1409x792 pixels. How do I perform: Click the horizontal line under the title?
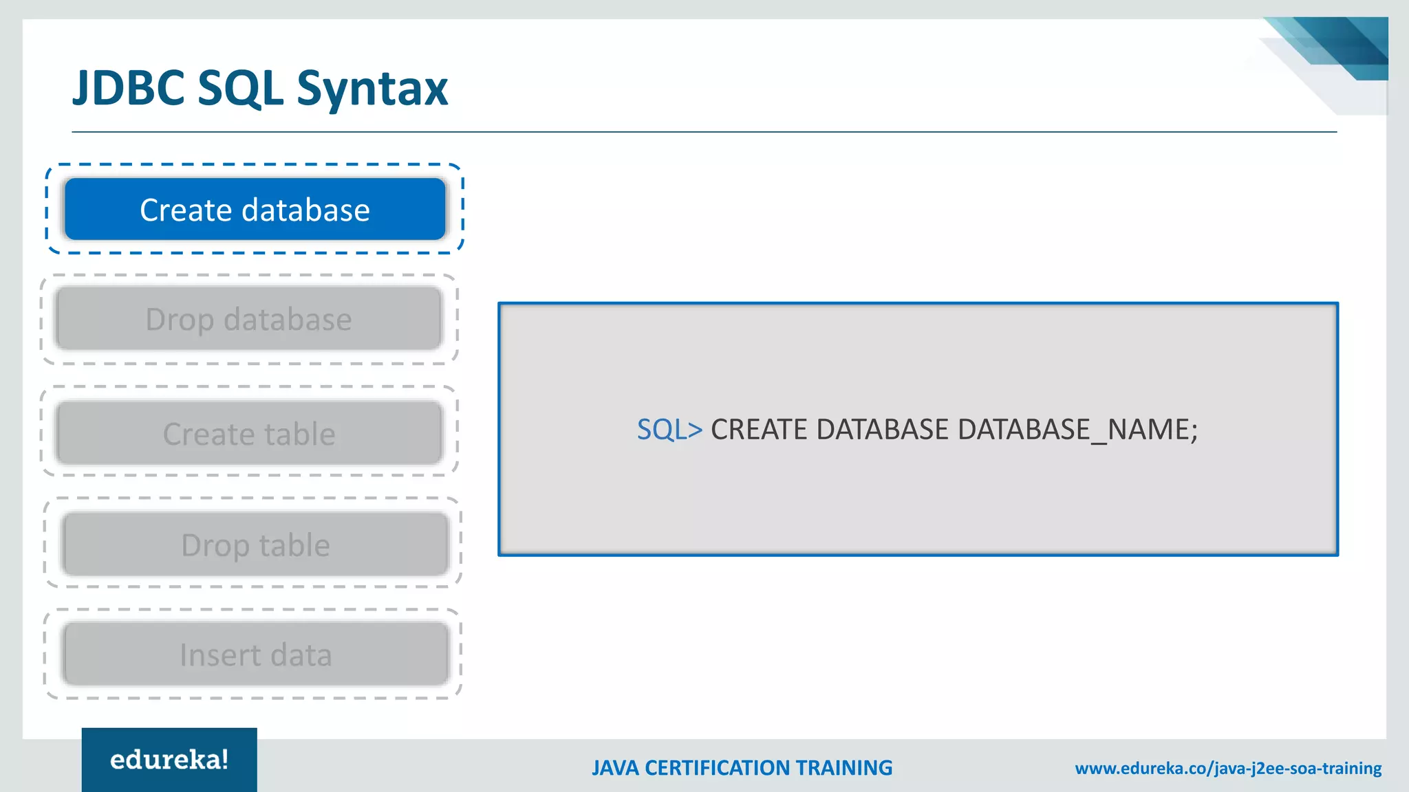point(703,131)
